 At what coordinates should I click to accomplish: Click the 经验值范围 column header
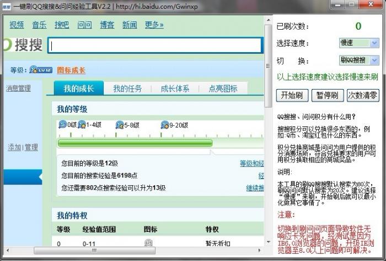(99, 230)
